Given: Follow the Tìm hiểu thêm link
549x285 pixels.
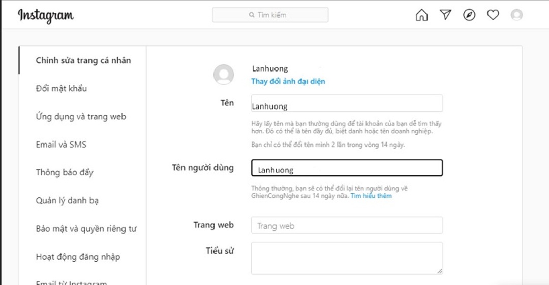Looking at the screenshot, I should click(x=371, y=196).
